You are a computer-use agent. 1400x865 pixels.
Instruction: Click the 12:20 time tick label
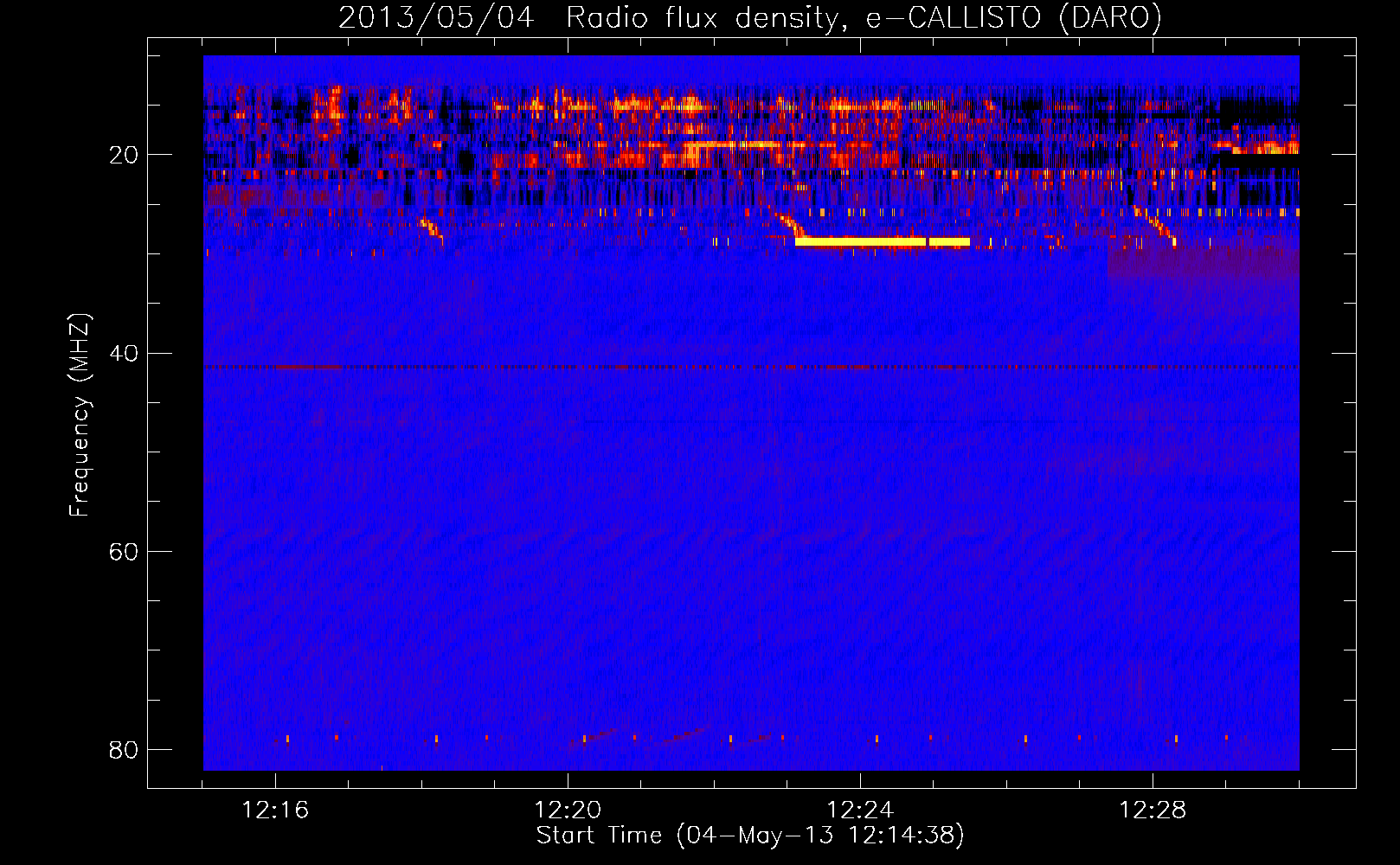568,810
